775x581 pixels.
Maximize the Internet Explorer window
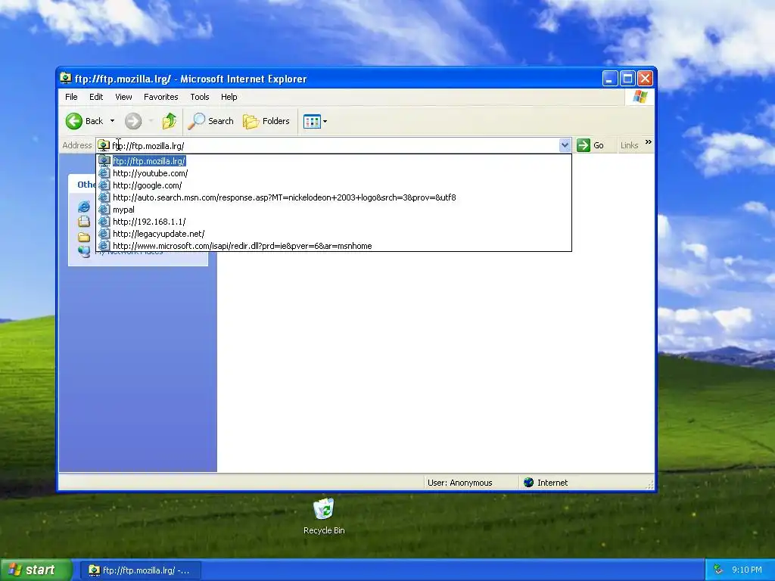click(x=627, y=79)
